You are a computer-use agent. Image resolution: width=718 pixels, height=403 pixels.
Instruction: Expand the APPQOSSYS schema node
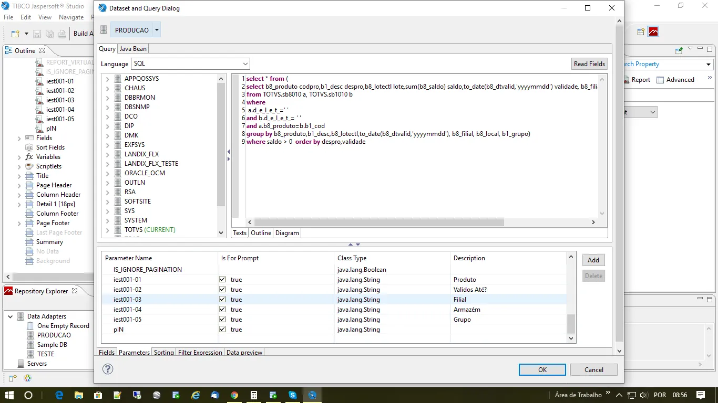click(x=108, y=79)
